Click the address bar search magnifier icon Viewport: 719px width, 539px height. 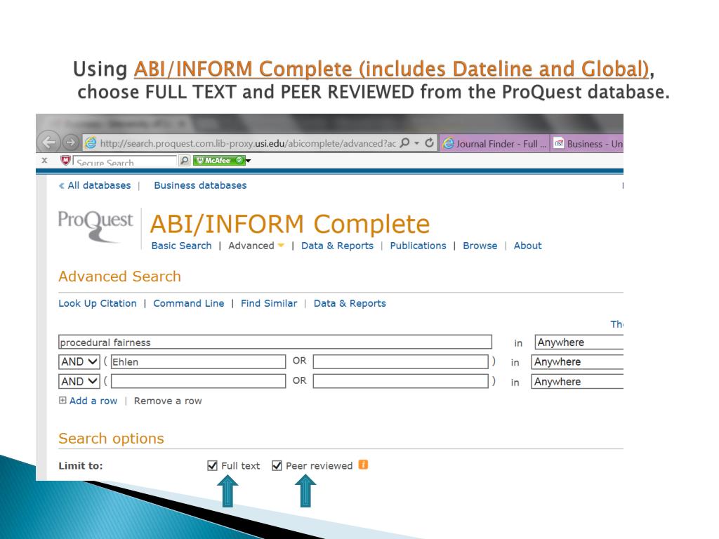(x=404, y=143)
